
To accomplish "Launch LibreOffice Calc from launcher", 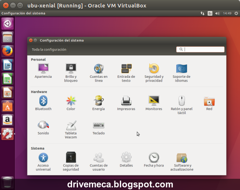I will point(7,79).
